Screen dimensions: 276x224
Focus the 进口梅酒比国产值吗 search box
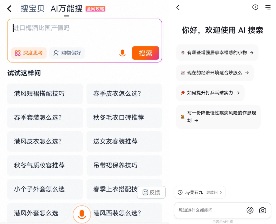tap(84, 32)
